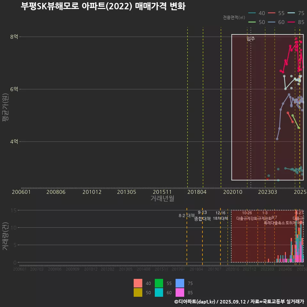Image resolution: width=307 pixels, height=307 pixels.
Task: Select the light green 50 line key in top legend
Action: (x=252, y=22)
